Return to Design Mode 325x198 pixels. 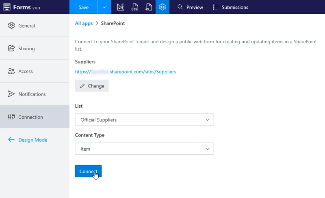[x=33, y=140]
